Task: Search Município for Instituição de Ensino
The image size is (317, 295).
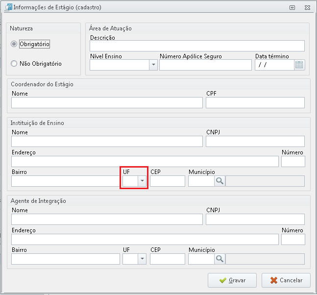Action: (x=219, y=181)
